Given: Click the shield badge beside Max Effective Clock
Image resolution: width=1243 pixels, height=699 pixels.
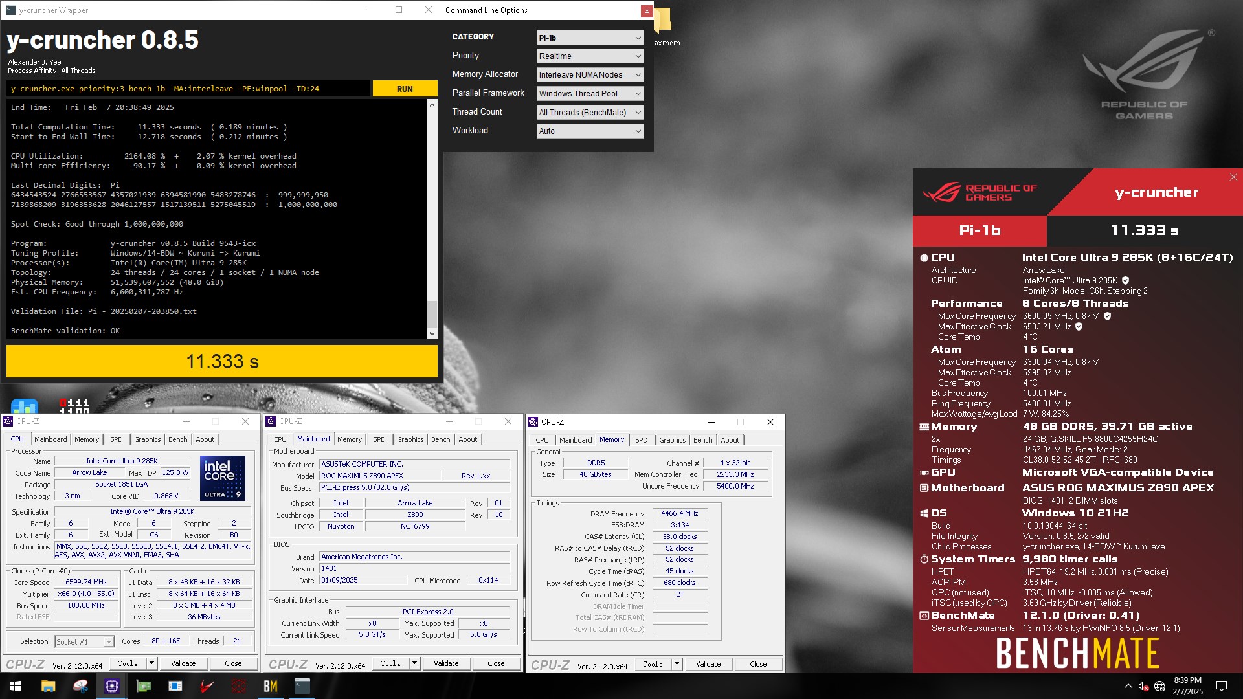Looking at the screenshot, I should click(1079, 327).
